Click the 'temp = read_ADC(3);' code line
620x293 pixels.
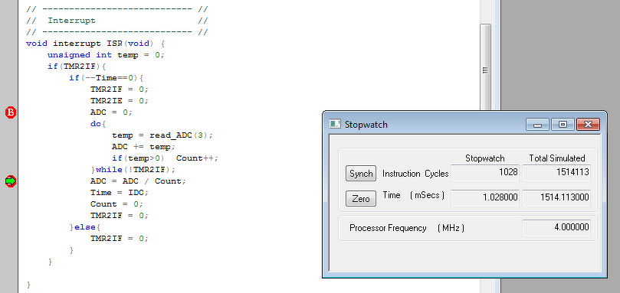(162, 135)
